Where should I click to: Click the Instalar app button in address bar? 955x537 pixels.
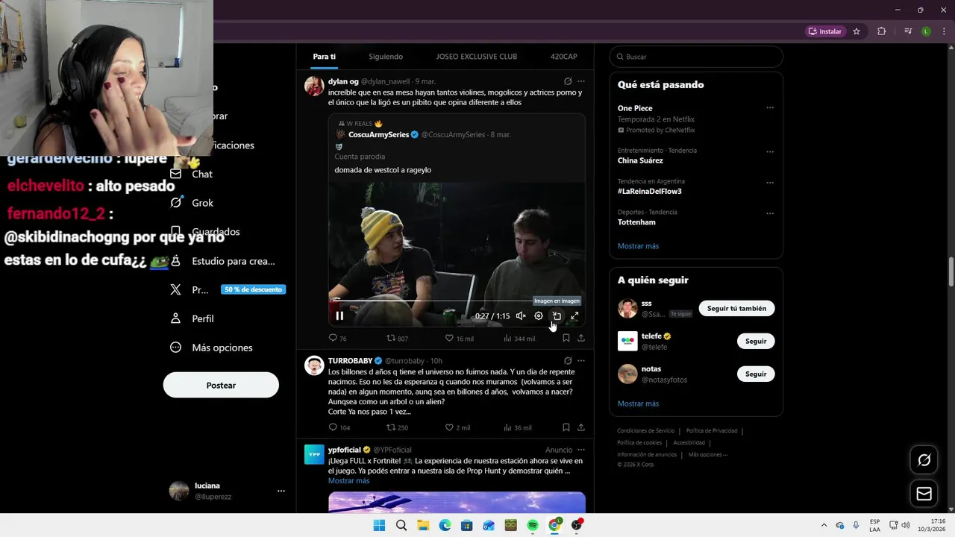(x=824, y=31)
